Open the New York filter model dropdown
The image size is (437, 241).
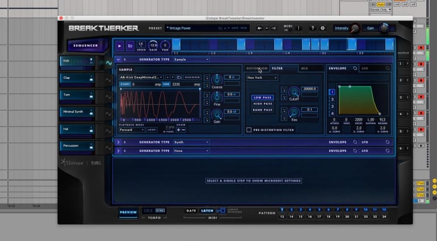[262, 78]
